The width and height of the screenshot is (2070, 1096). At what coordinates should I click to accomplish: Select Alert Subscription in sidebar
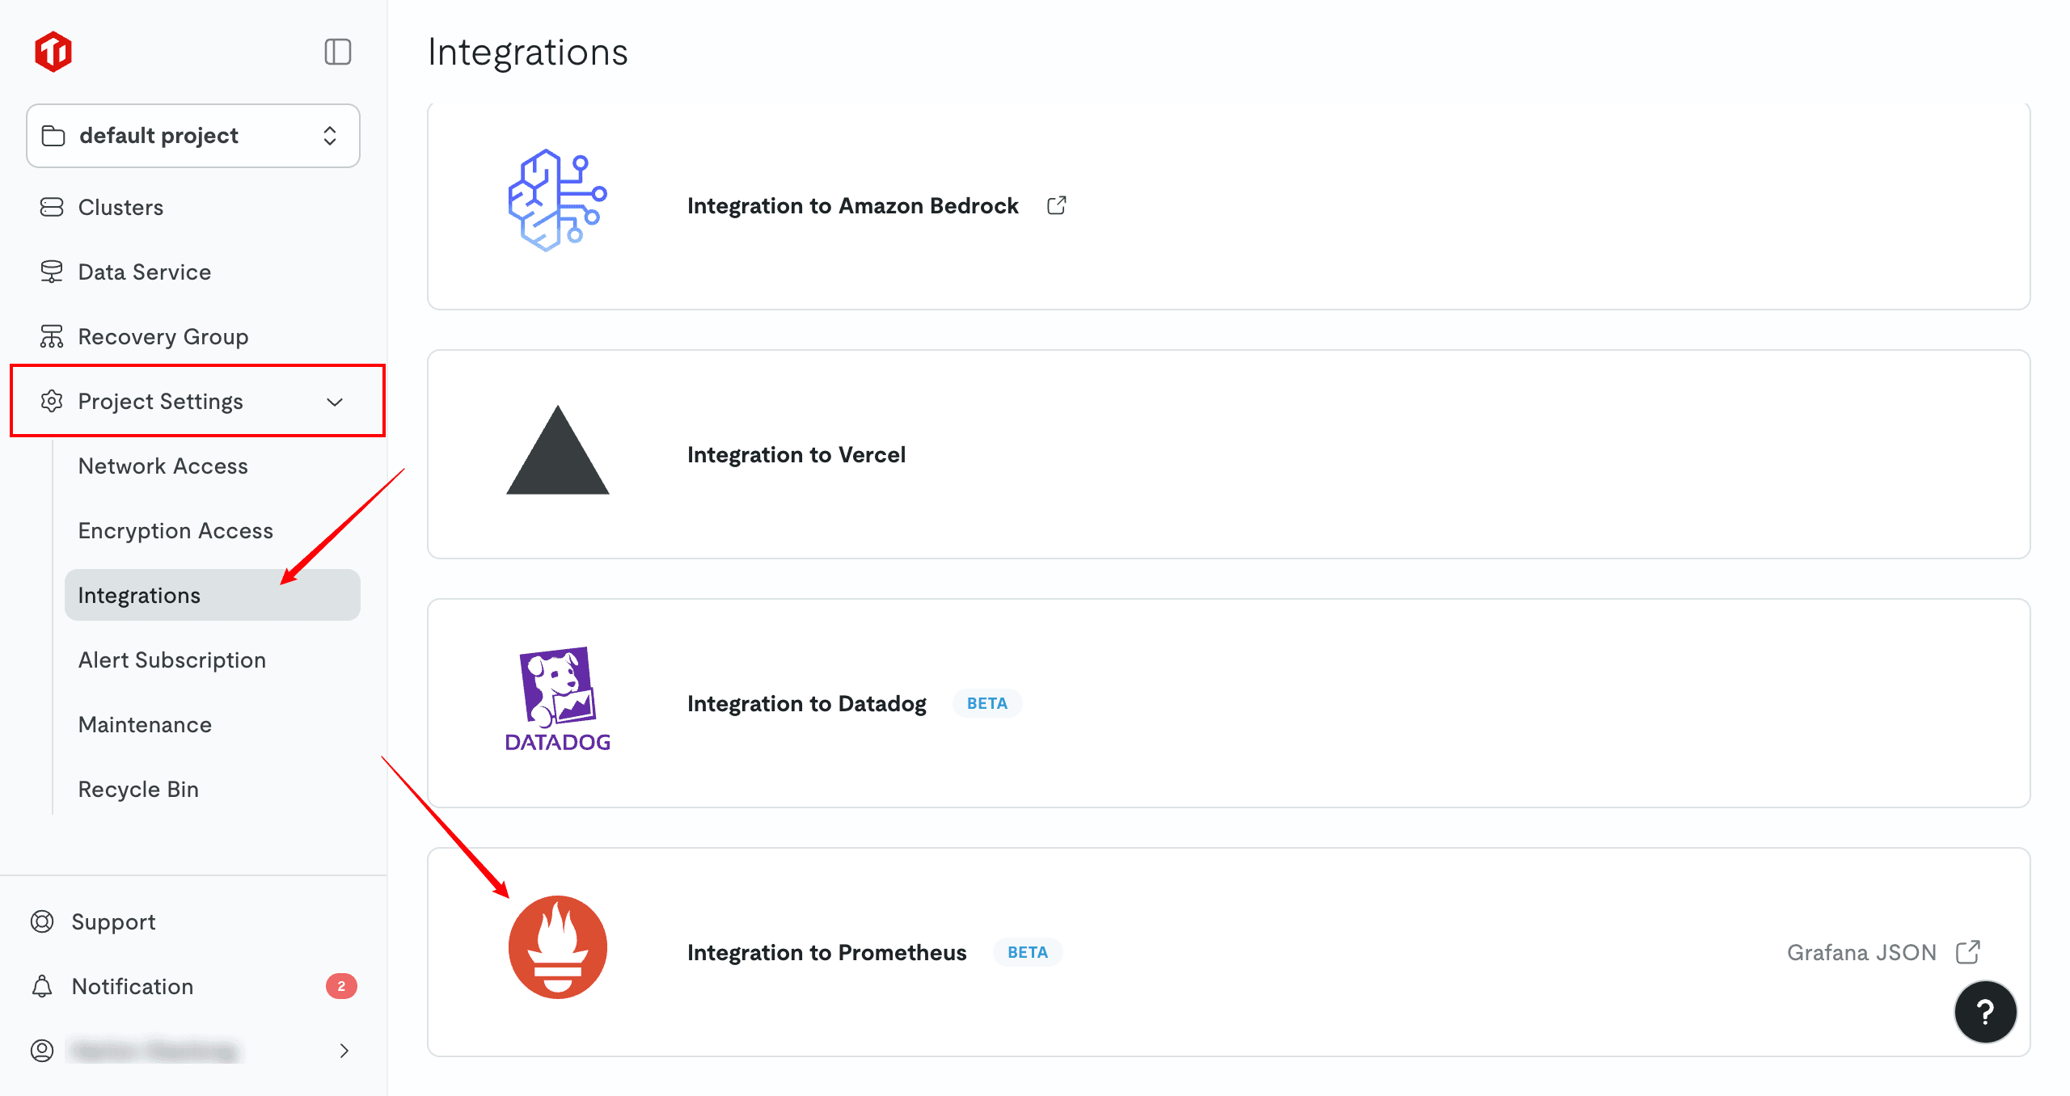tap(171, 660)
